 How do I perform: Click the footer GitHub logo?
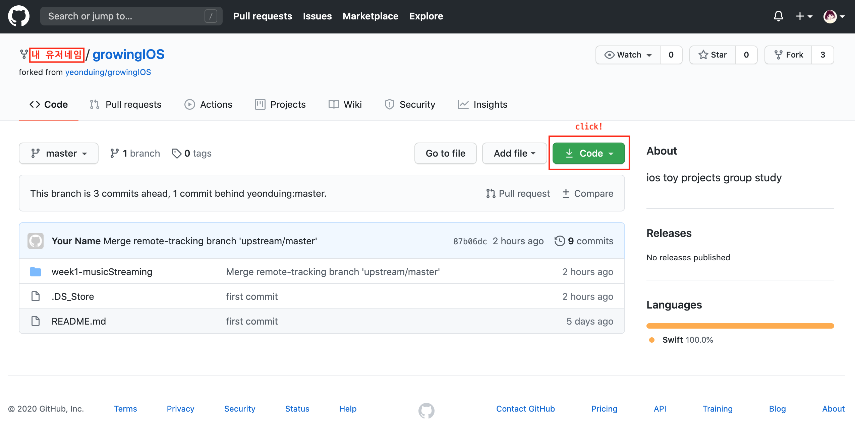pyautogui.click(x=426, y=410)
